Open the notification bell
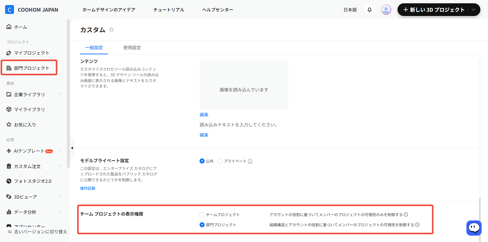 pyautogui.click(x=370, y=10)
